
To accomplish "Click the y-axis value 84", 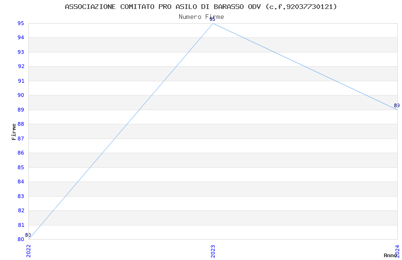I will (21, 182).
